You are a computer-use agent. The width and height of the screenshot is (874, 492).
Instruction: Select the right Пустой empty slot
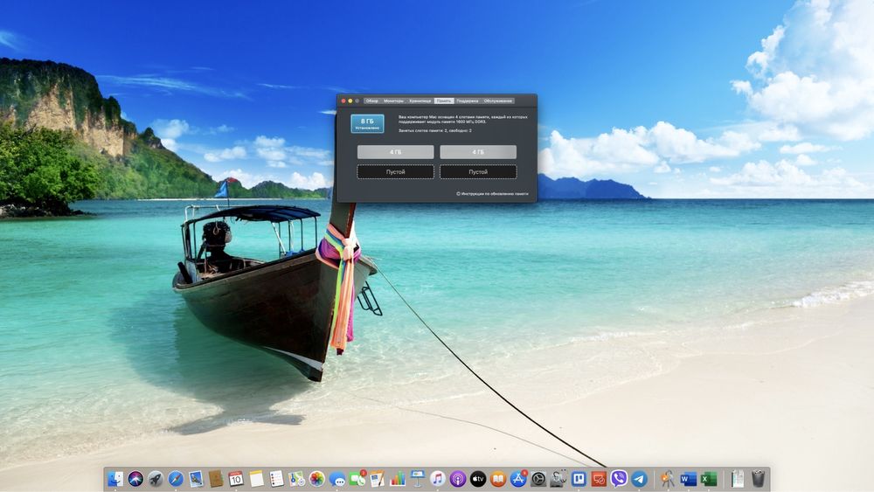click(478, 171)
